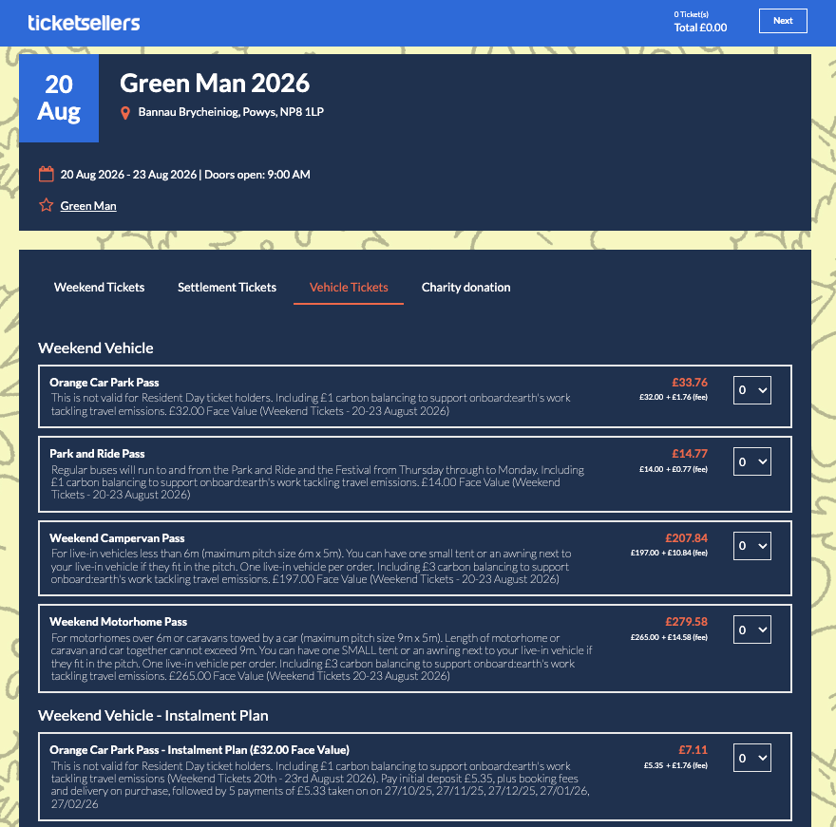836x827 pixels.
Task: Open Instalment Plan car pass quantity dropdown
Action: pos(752,758)
